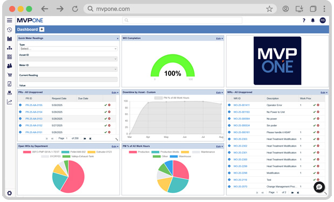Open the line graph trends sidebar icon
The height and width of the screenshot is (202, 334).
click(9, 102)
